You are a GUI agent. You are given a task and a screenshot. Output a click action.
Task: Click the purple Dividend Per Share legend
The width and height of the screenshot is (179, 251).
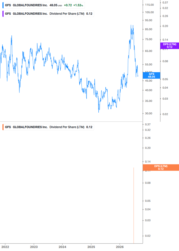[x=48, y=14]
